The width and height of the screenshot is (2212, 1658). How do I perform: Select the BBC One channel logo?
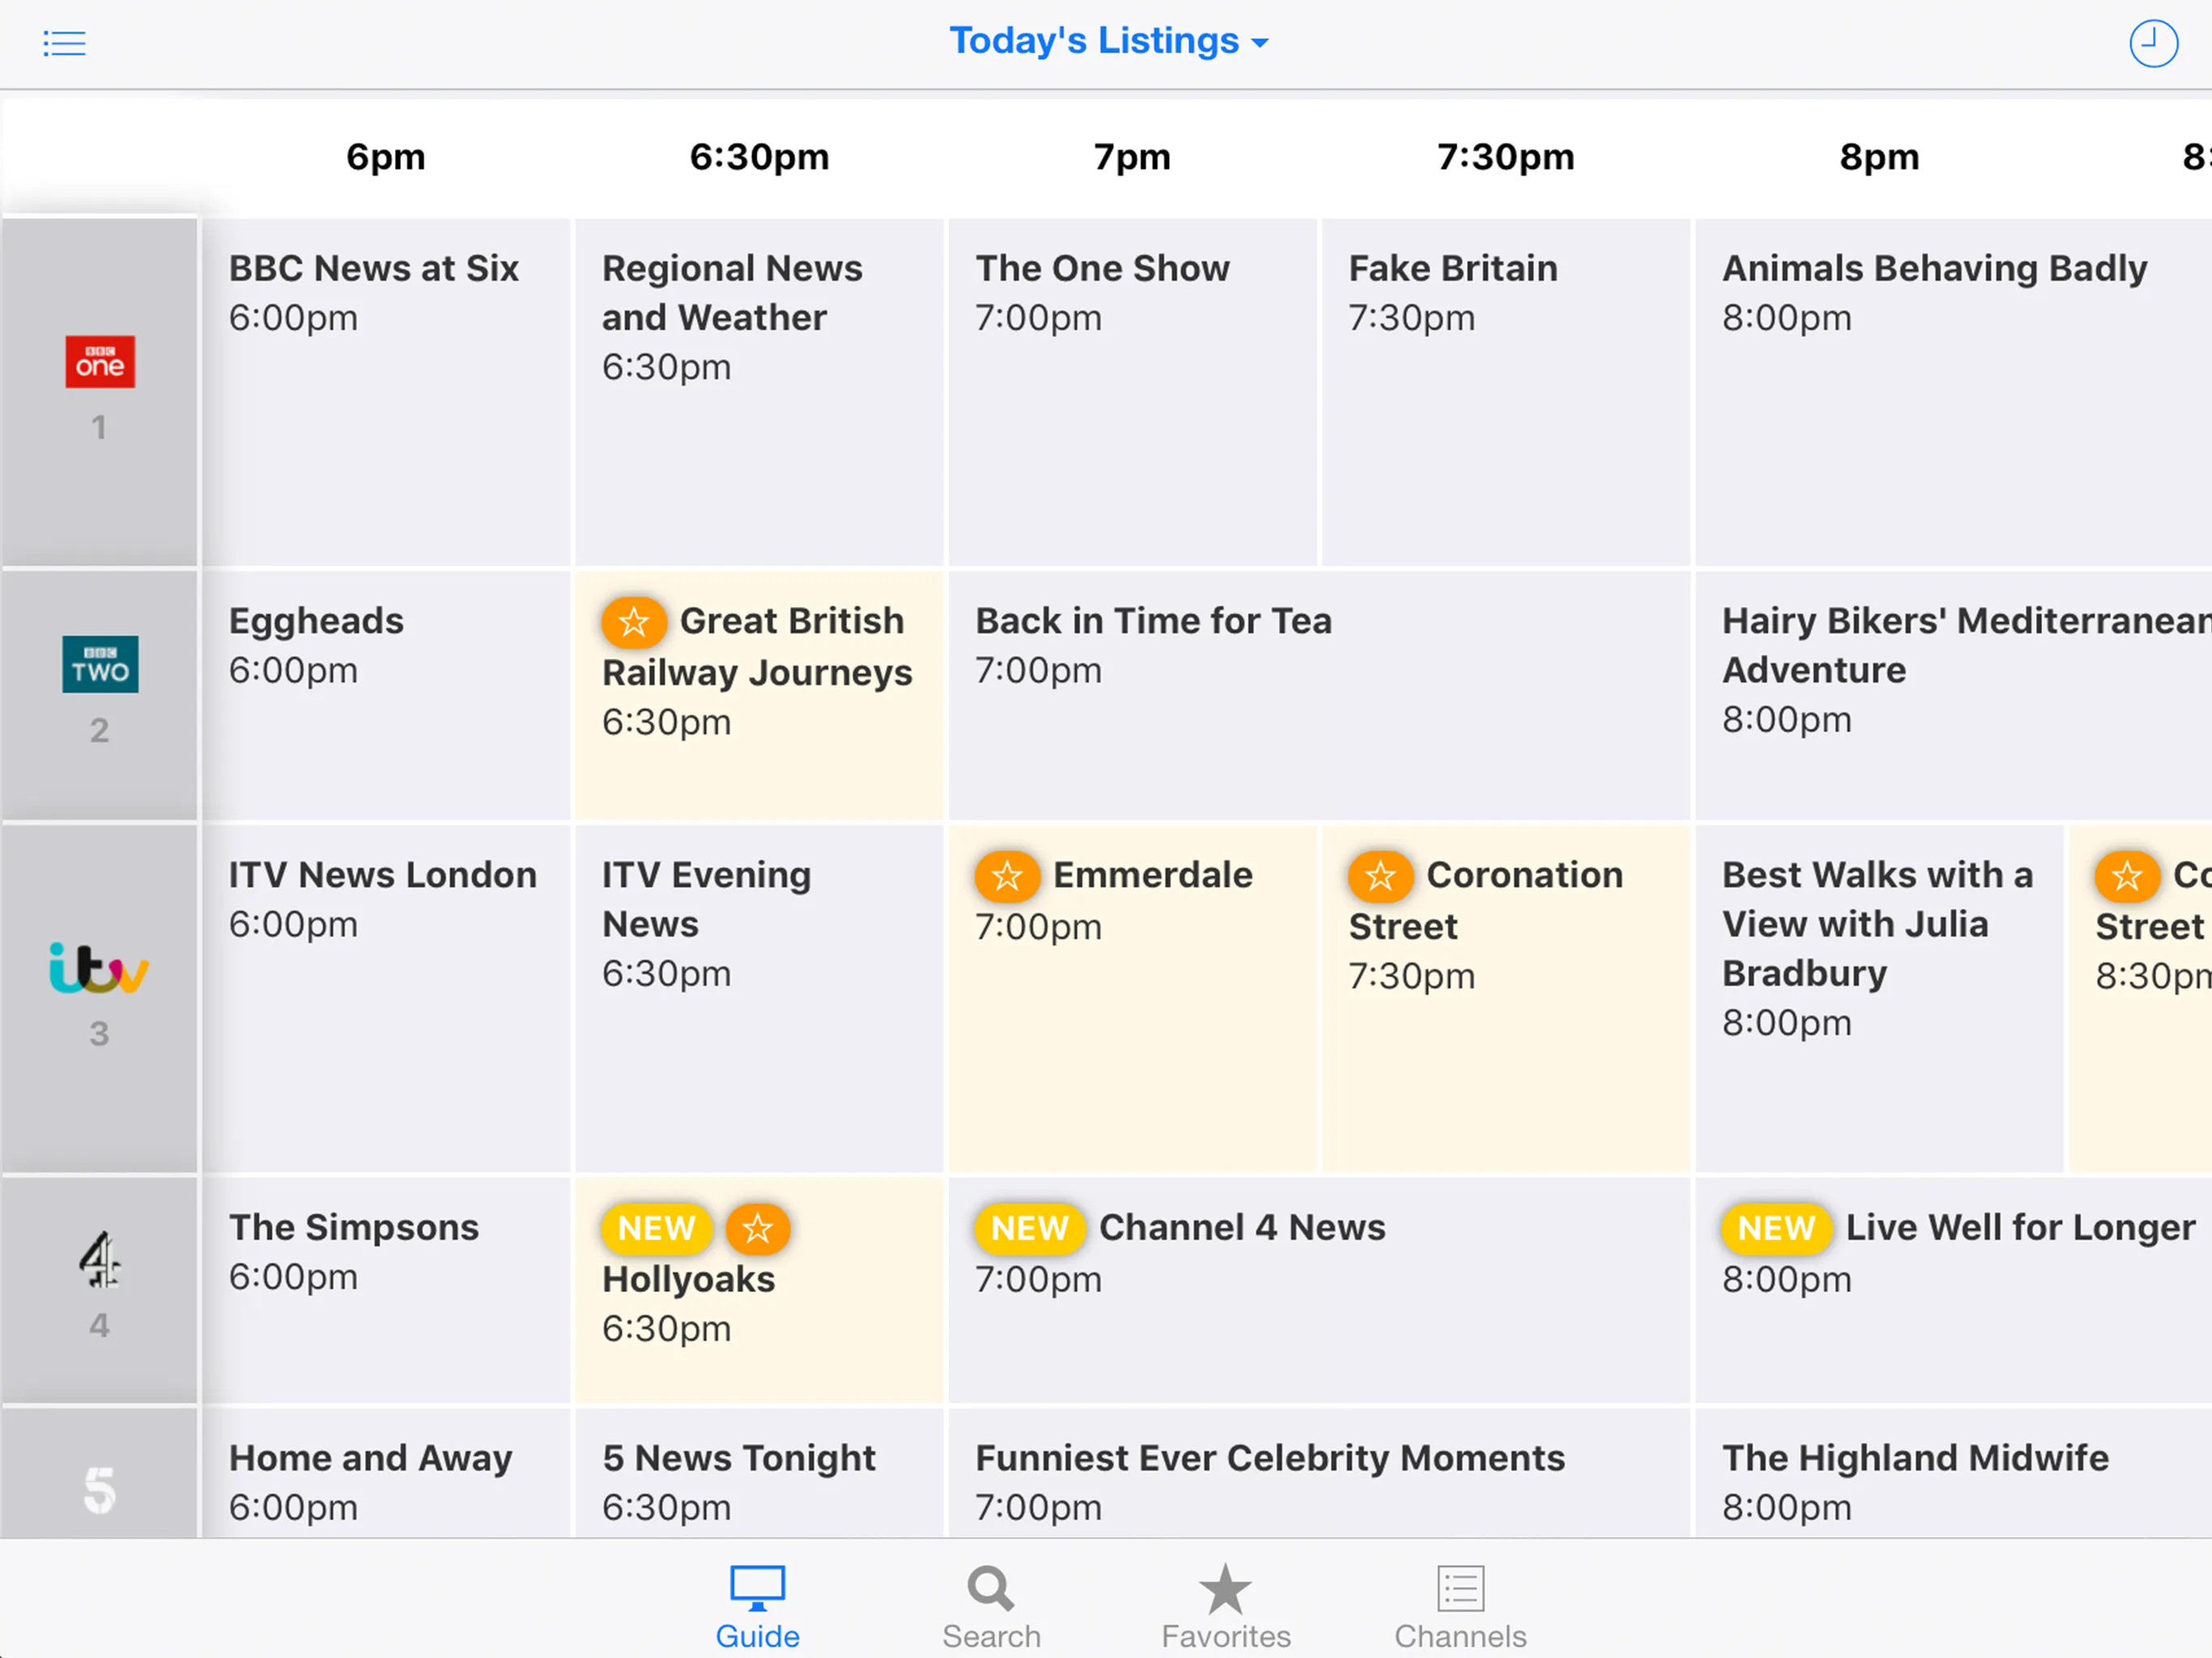100,361
